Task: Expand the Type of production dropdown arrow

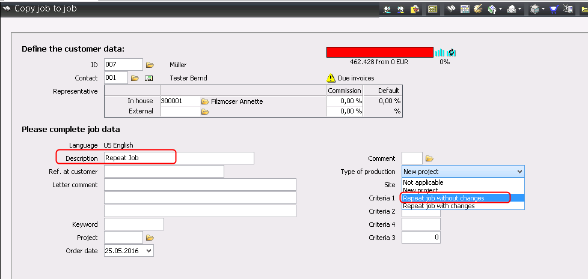Action: click(x=519, y=172)
